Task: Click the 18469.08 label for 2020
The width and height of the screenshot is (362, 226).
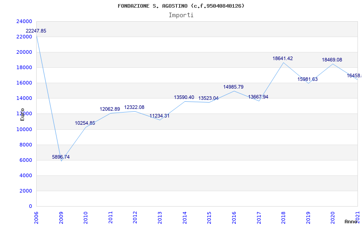Action: coord(332,60)
